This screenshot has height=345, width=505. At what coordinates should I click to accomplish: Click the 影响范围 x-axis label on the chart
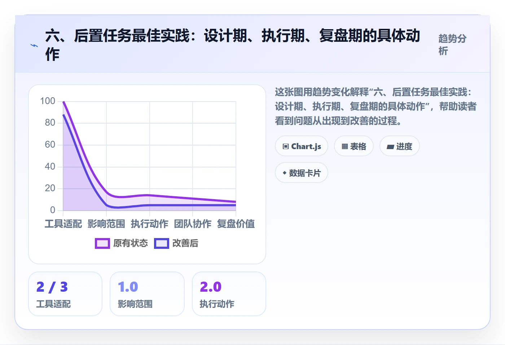[x=106, y=224]
